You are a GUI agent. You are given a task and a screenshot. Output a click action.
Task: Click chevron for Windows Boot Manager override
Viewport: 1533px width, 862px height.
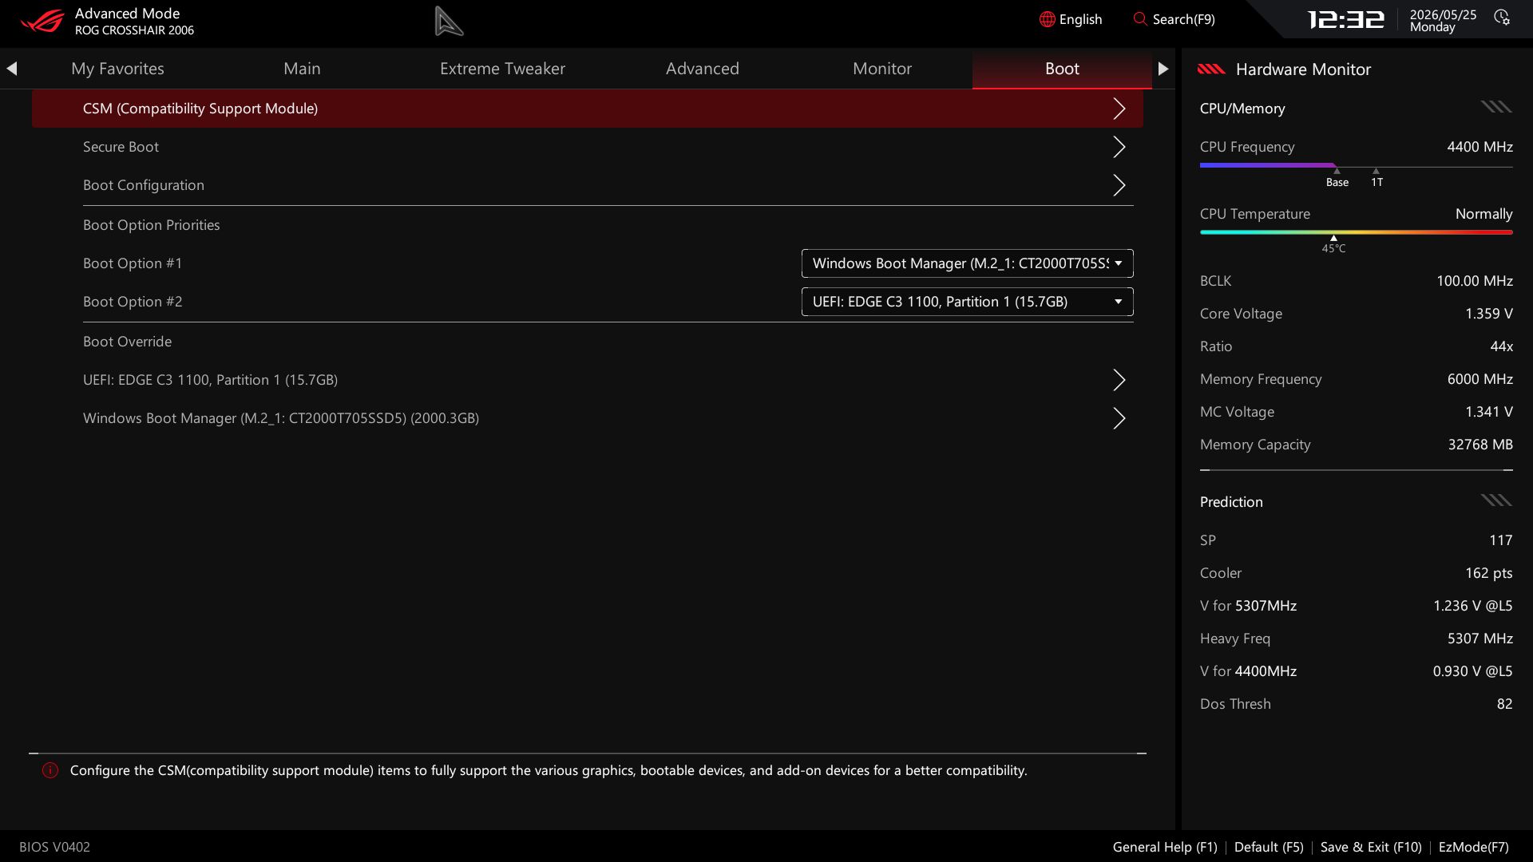pyautogui.click(x=1119, y=418)
